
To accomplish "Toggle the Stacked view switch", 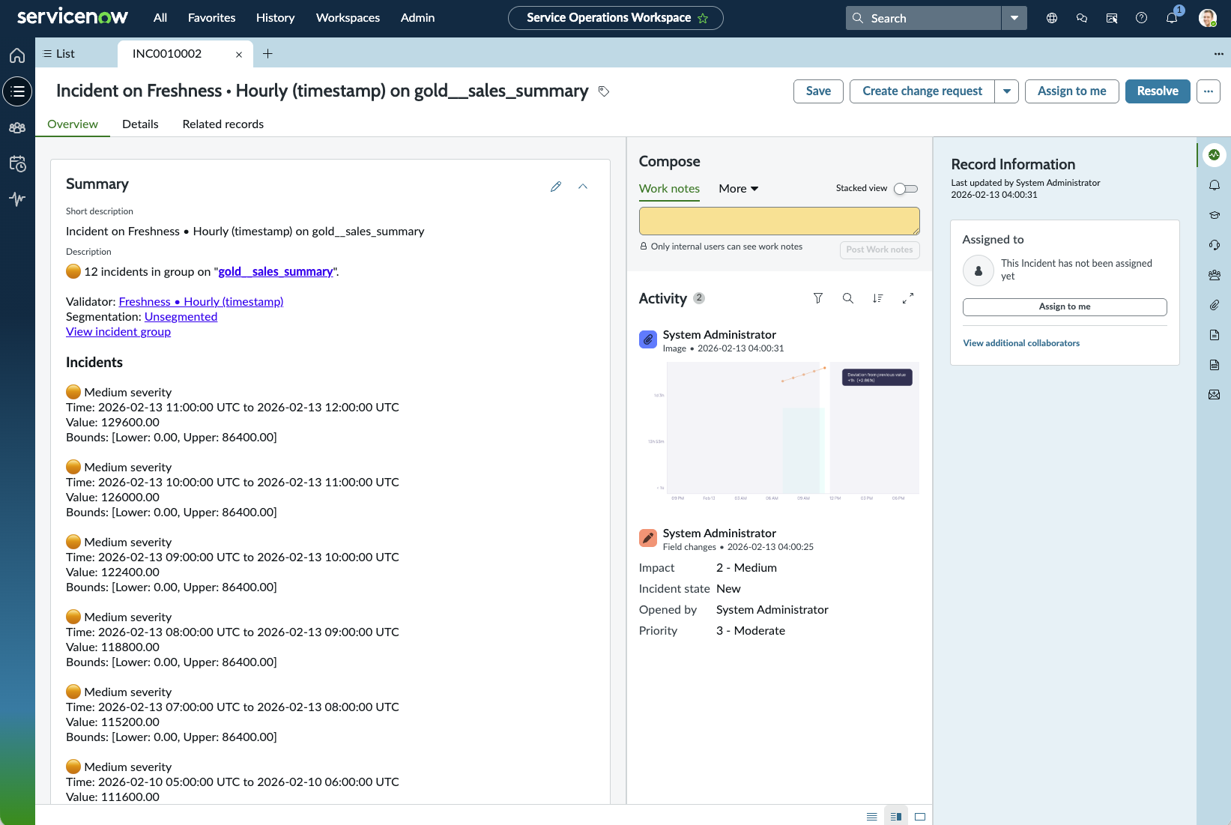I will pyautogui.click(x=906, y=189).
